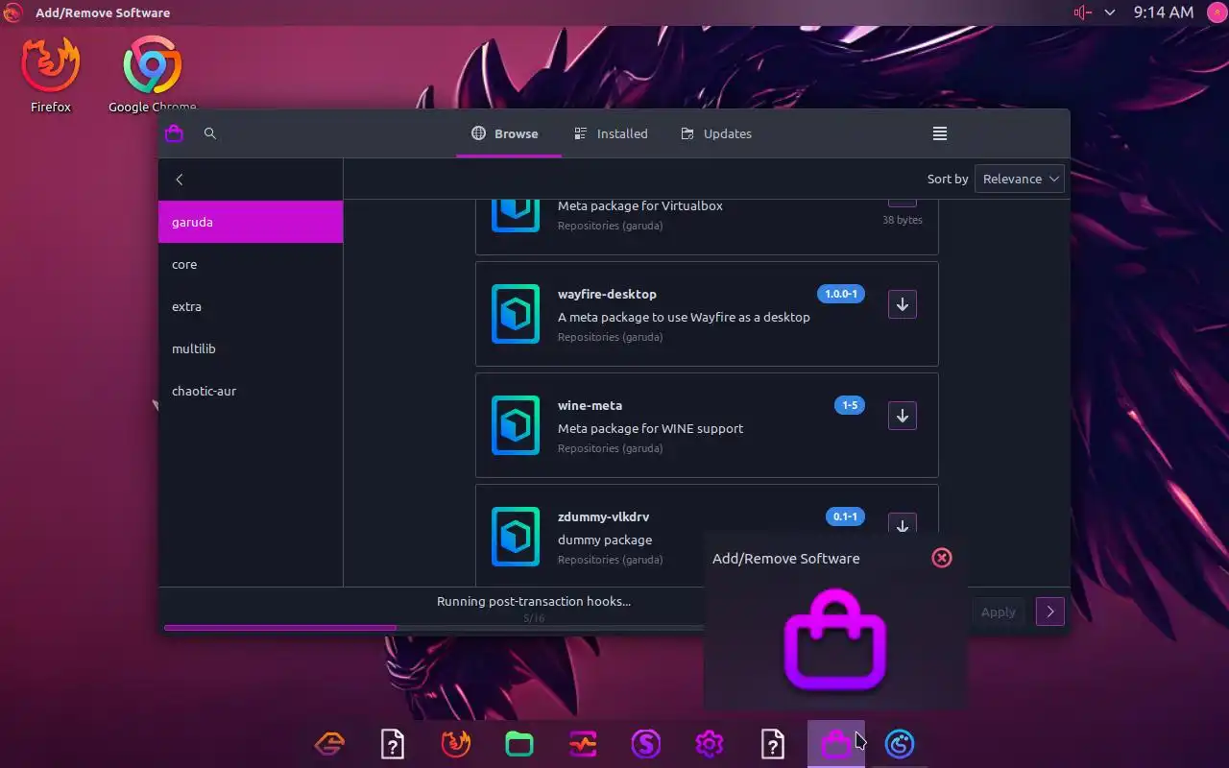Show transaction details with the arrow beside Apply
Image resolution: width=1229 pixels, height=768 pixels.
pos(1050,612)
